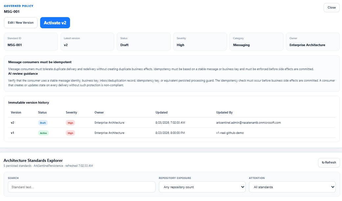Select version v2 in history table
342x201 pixels.
12,123
